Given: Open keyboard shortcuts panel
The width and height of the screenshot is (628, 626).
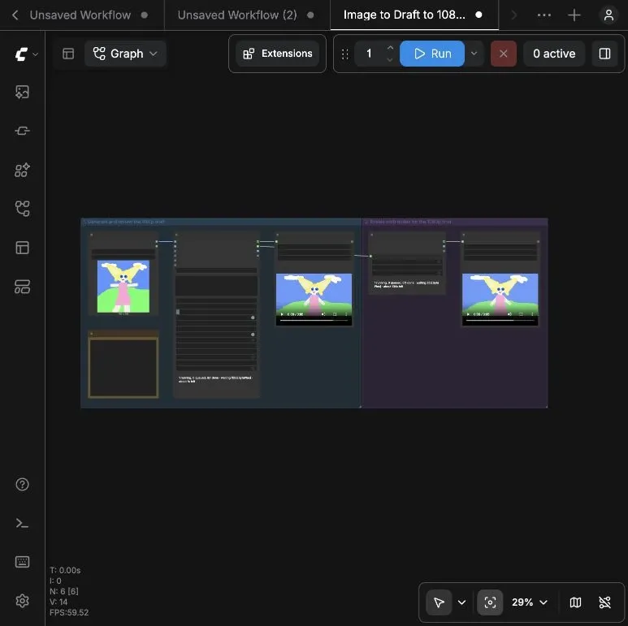Looking at the screenshot, I should coord(23,562).
